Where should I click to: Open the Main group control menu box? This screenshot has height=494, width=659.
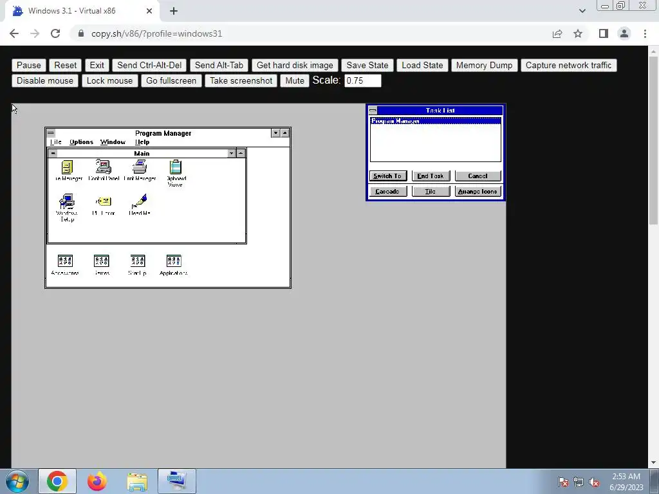(x=53, y=153)
